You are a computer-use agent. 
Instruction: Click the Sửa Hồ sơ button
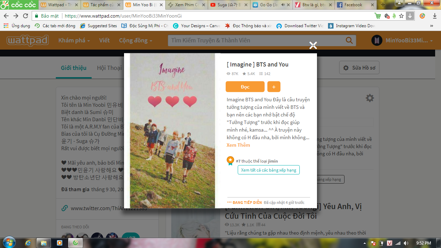pos(359,68)
